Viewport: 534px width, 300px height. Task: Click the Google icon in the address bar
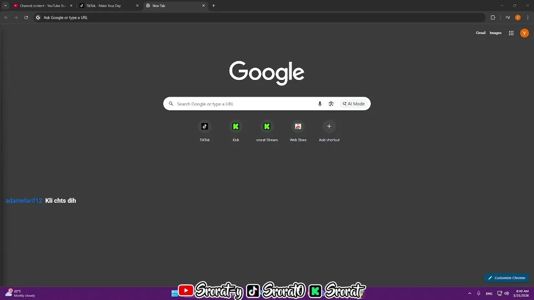38,17
